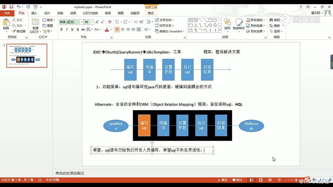Undo the last action in quick access toolbar

click(18, 7)
